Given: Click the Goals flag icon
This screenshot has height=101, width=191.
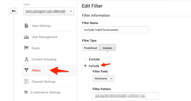Looking at the screenshot, I should pyautogui.click(x=26, y=48).
